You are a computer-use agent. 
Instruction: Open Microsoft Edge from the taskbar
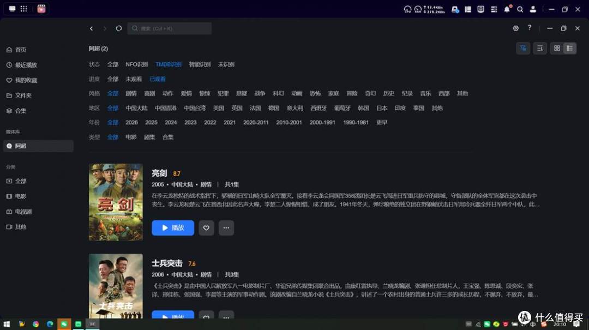click(x=50, y=324)
